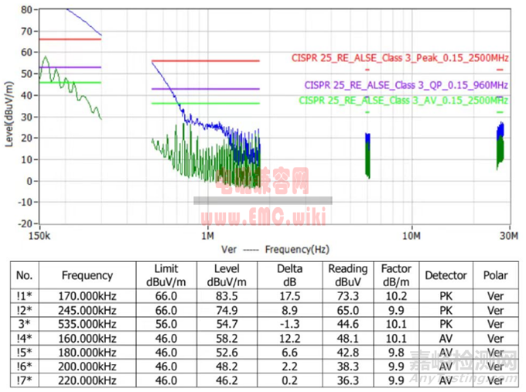The image size is (526, 392).
Task: Click the purple Class 3_QP legend label
Action: [405, 84]
